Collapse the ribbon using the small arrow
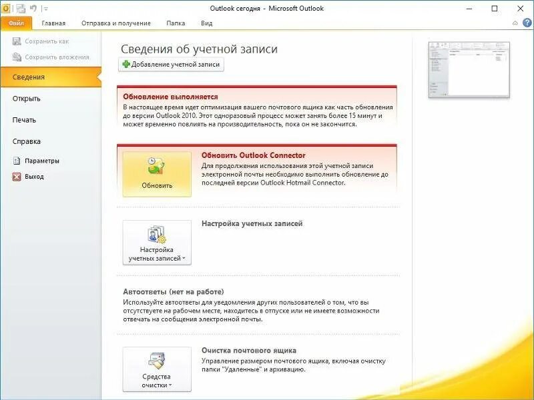 coord(515,23)
